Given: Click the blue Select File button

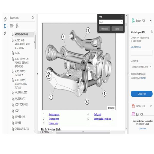Looking at the screenshot, I should pos(141,94).
